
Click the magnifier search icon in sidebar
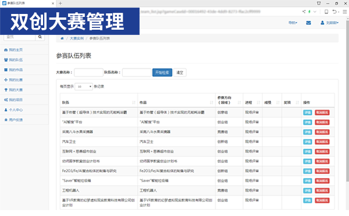[40, 37]
